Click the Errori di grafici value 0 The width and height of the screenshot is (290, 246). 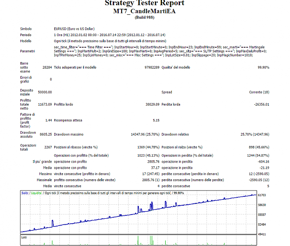tap(51, 79)
